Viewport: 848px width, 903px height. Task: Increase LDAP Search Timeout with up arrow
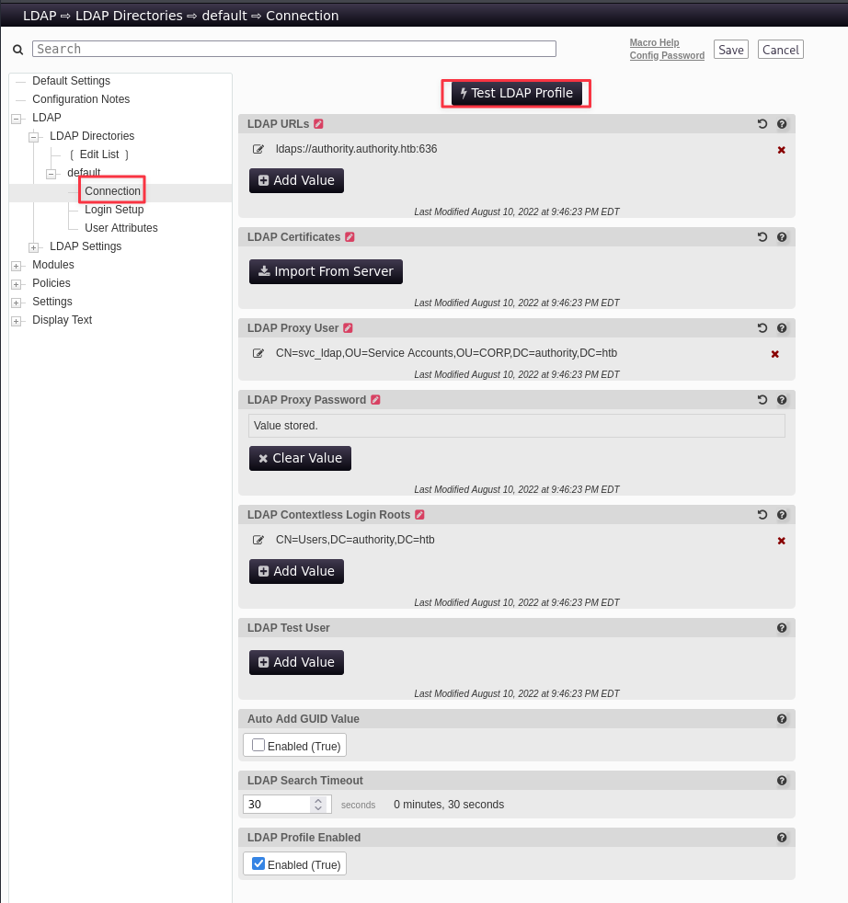[x=318, y=801]
